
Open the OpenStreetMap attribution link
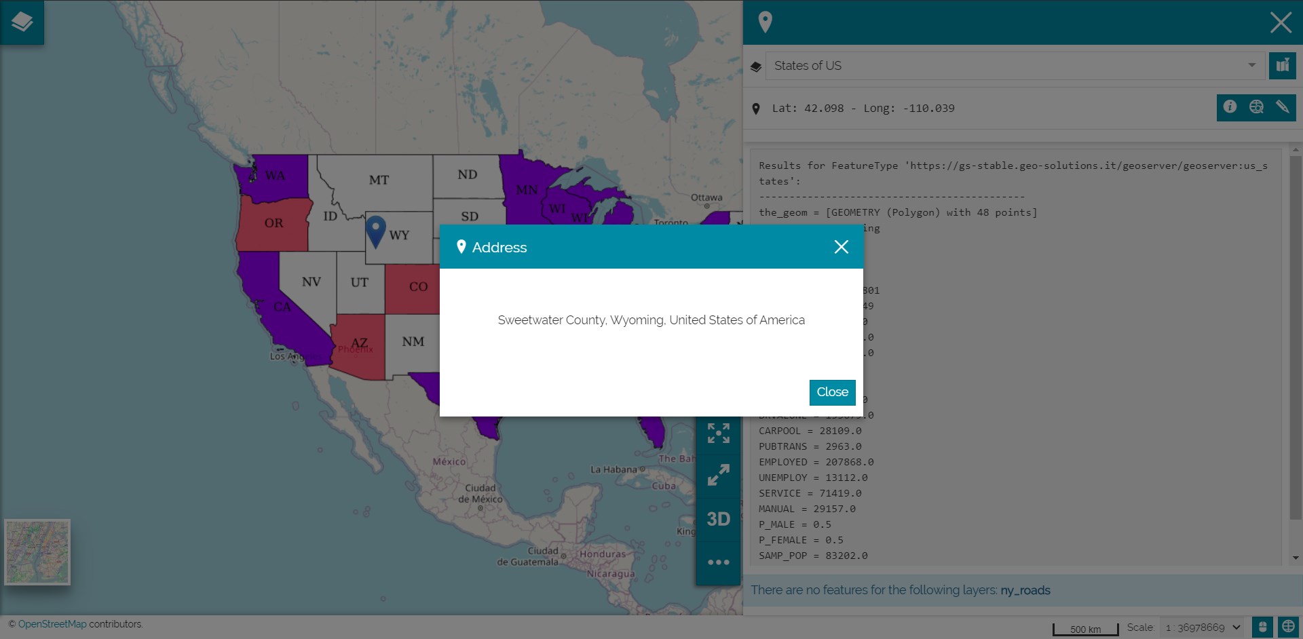click(x=52, y=624)
